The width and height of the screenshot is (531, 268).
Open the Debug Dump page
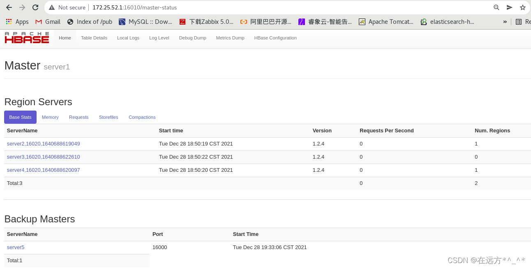pos(193,38)
